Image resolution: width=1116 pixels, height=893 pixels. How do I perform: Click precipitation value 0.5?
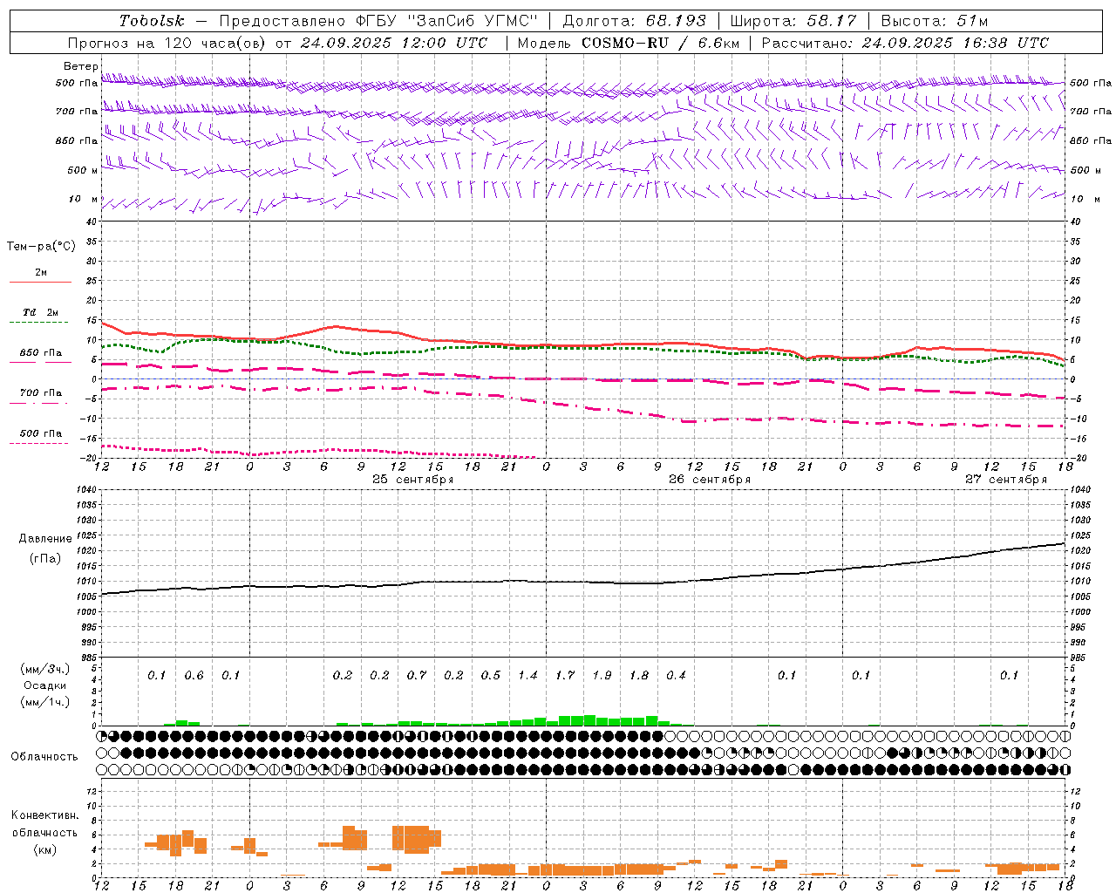[490, 676]
